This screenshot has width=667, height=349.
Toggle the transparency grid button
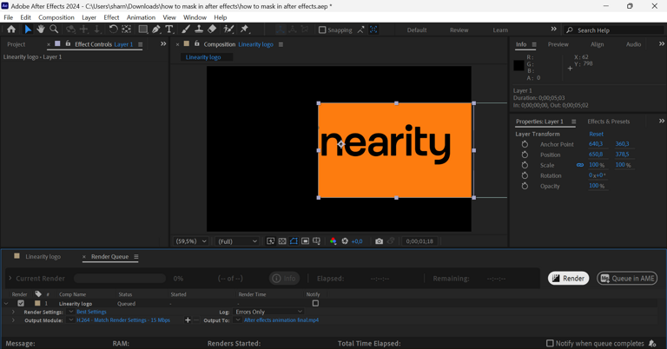pos(282,241)
